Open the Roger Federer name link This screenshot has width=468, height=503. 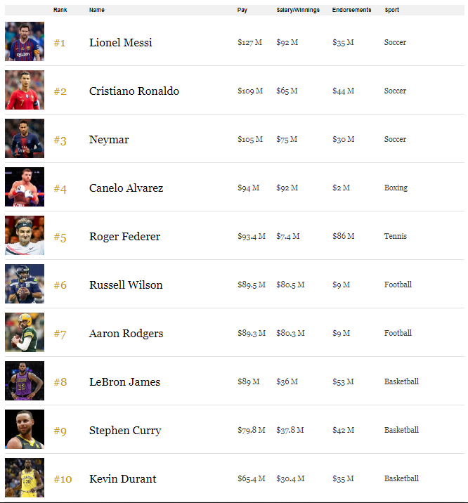[124, 237]
